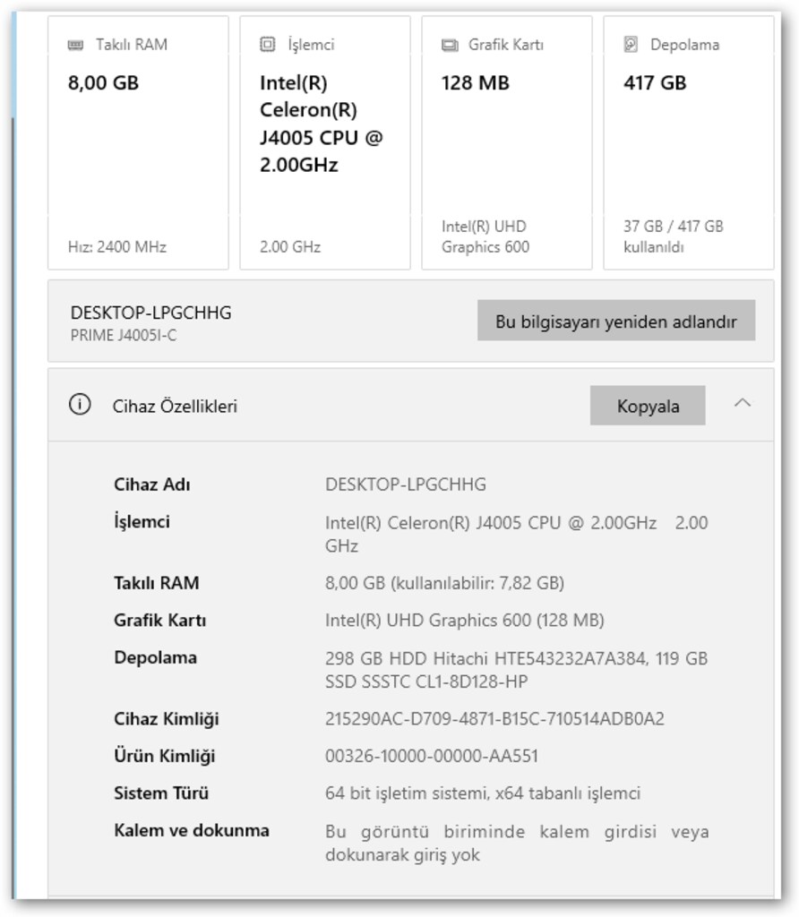The image size is (799, 917).
Task: Click Bu bilgisayarı yeniden adlandır button
Action: [616, 321]
